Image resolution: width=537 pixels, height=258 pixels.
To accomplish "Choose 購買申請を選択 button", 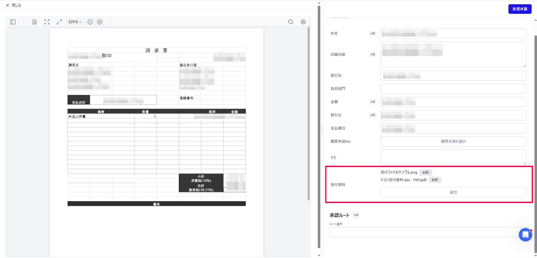I will point(453,142).
